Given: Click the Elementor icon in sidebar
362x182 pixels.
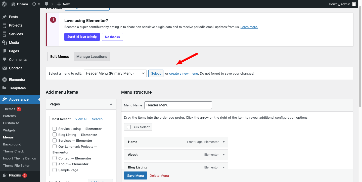Looking at the screenshot, I should (5, 80).
